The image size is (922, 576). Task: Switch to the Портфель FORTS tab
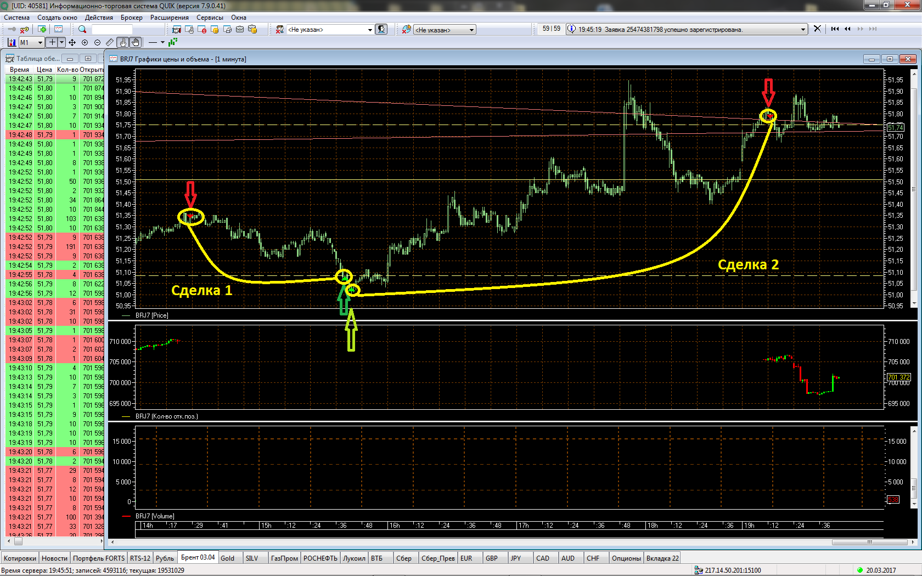[99, 558]
